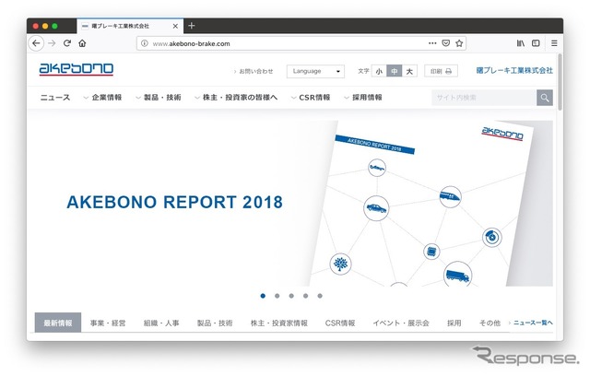The image size is (590, 376).
Task: Open a new tab with plus button
Action: point(192,26)
